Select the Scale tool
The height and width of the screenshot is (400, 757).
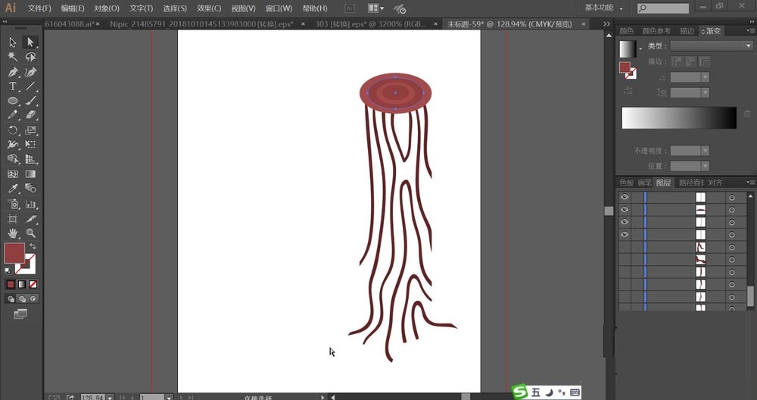click(30, 130)
